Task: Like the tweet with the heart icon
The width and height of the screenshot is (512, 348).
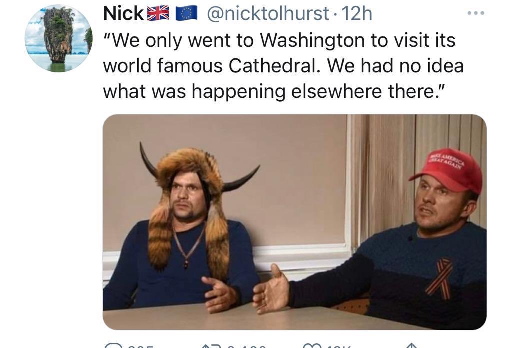Action: (x=312, y=345)
